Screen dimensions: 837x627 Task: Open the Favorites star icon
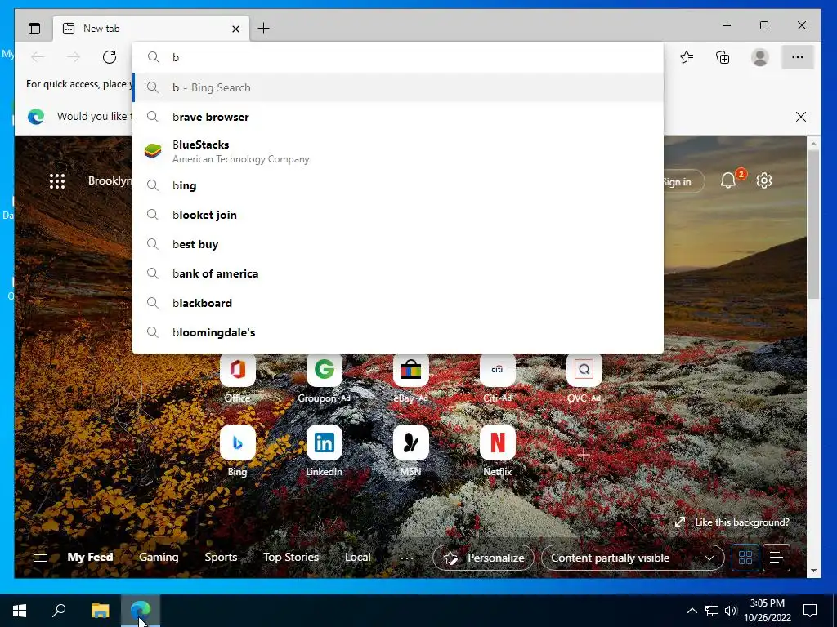[x=687, y=57]
